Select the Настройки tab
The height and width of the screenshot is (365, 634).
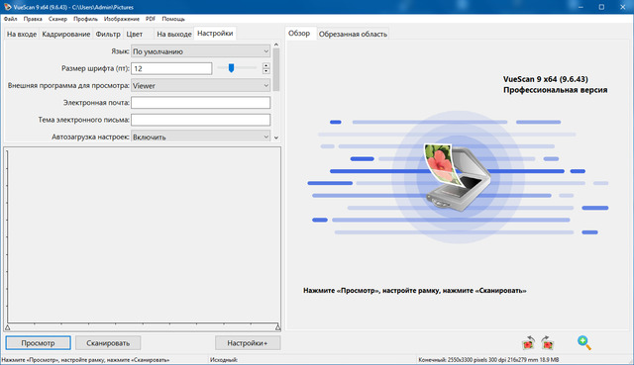point(215,33)
